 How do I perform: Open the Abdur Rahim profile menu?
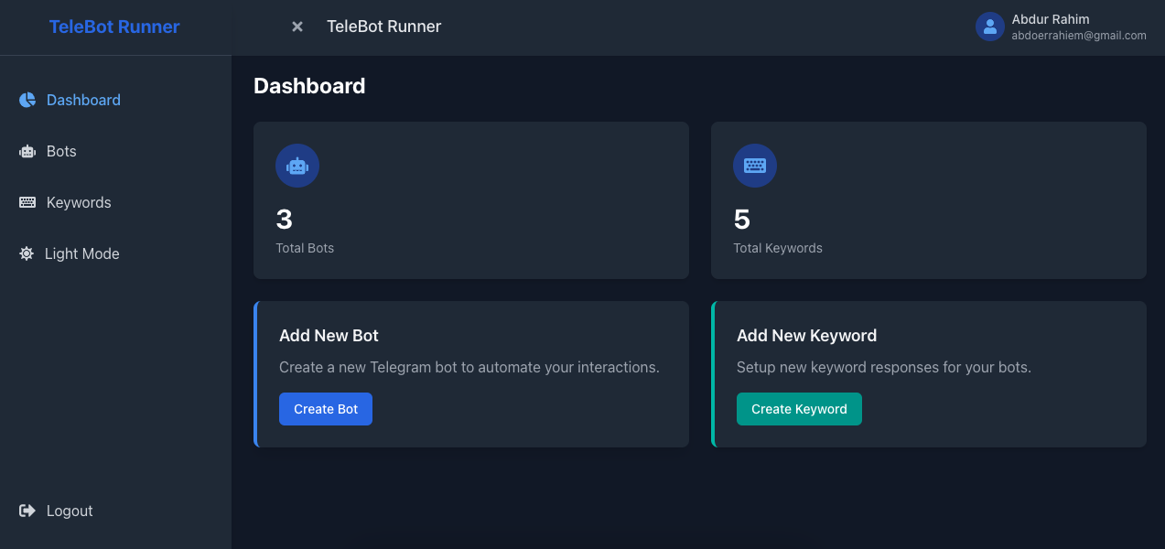coord(1051,19)
